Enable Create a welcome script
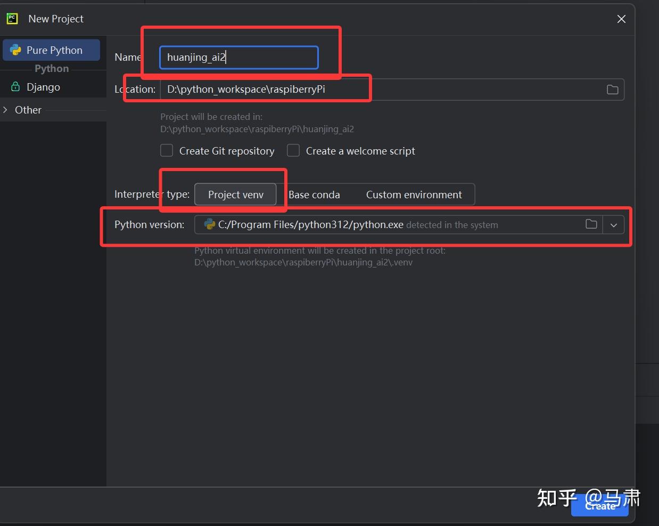 click(x=293, y=150)
